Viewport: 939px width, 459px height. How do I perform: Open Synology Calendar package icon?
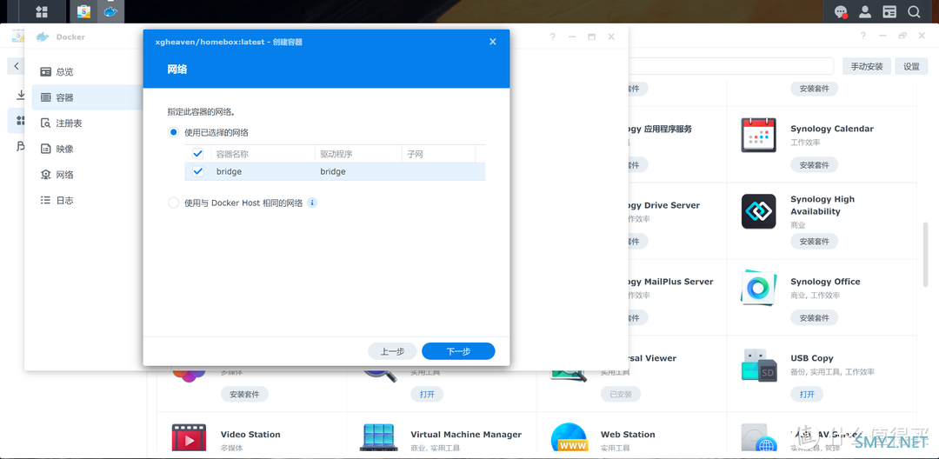[x=759, y=135]
